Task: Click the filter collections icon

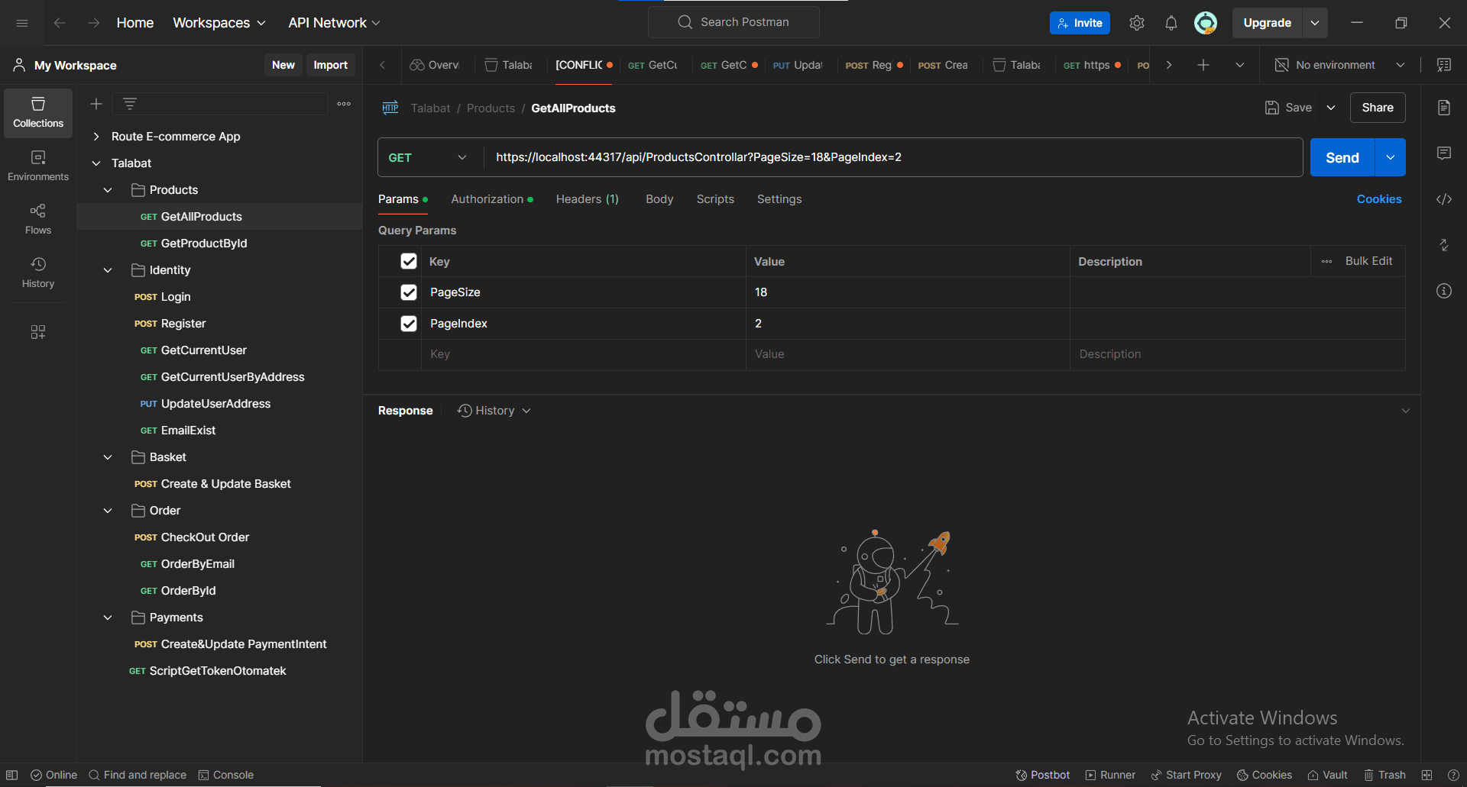Action: (x=130, y=104)
